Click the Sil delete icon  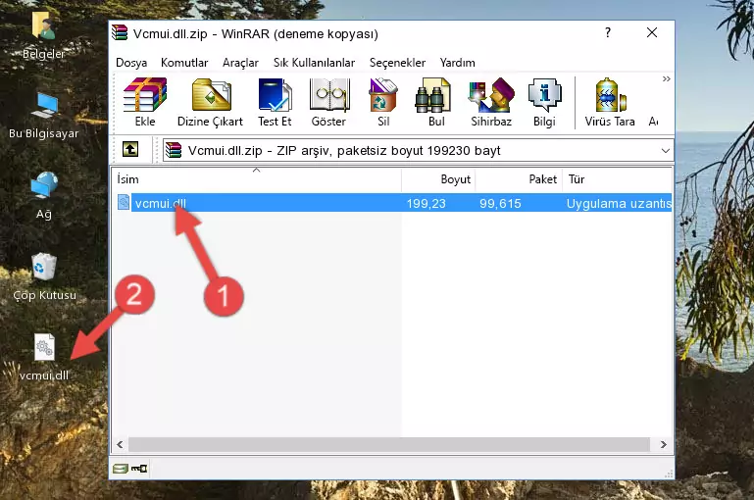[x=383, y=102]
